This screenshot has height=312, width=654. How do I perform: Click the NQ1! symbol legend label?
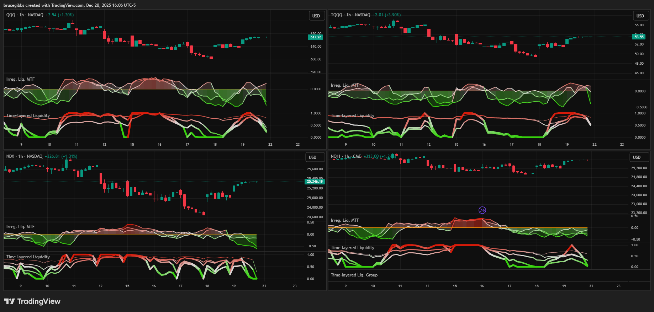[x=336, y=156]
